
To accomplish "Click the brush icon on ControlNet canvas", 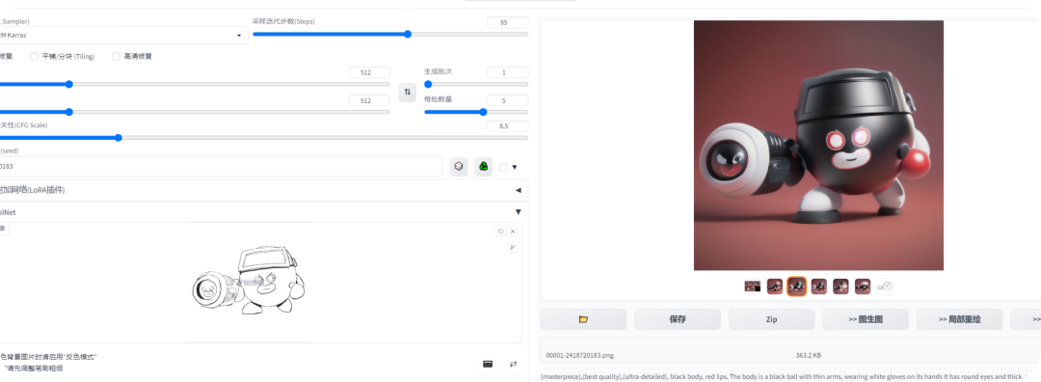I will [513, 248].
